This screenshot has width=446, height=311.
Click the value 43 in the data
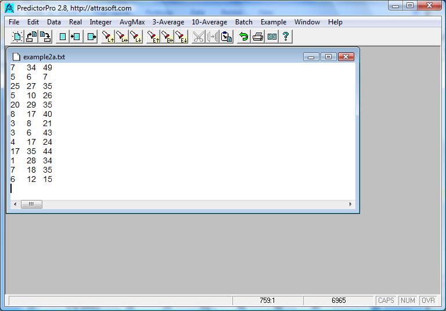pos(48,133)
